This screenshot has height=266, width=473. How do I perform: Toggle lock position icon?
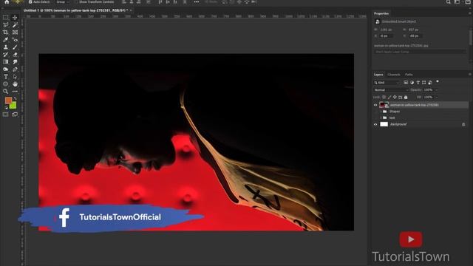point(395,97)
